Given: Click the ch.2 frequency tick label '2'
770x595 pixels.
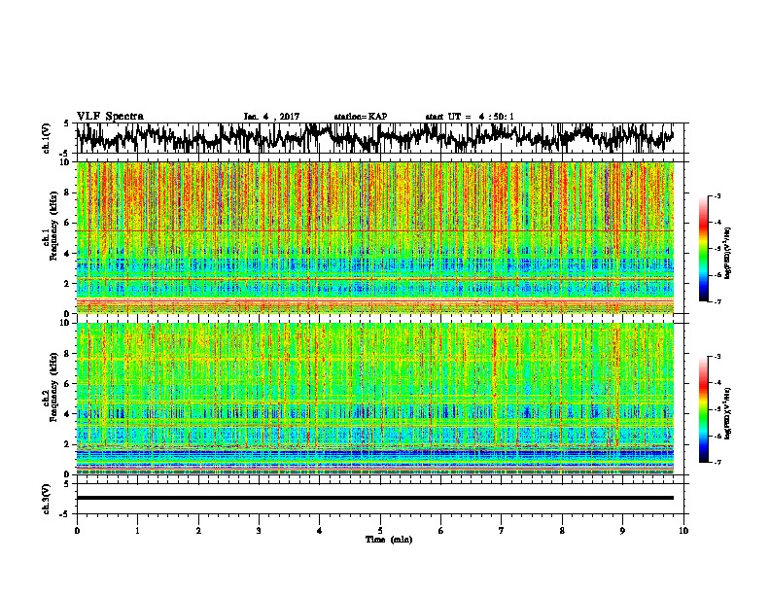Looking at the screenshot, I should click(68, 444).
